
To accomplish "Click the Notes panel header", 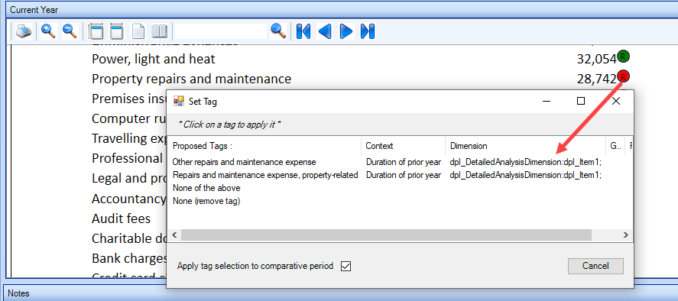I will tap(341, 293).
